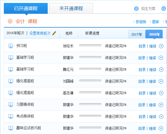Play 郭建华's 基础学习班 via circle icon

[x=161, y=58]
